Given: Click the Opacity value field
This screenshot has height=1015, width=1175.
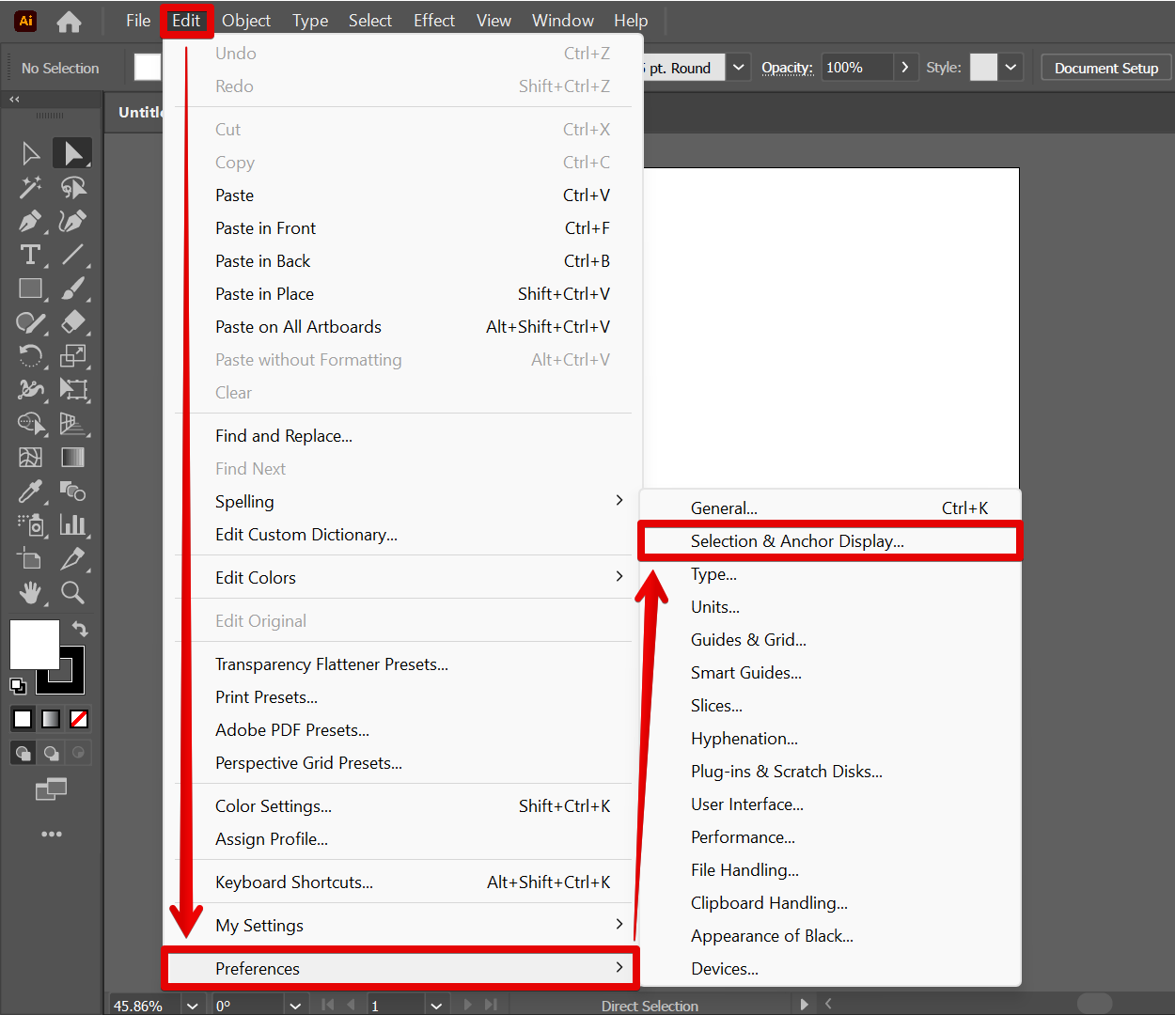Looking at the screenshot, I should coord(855,68).
